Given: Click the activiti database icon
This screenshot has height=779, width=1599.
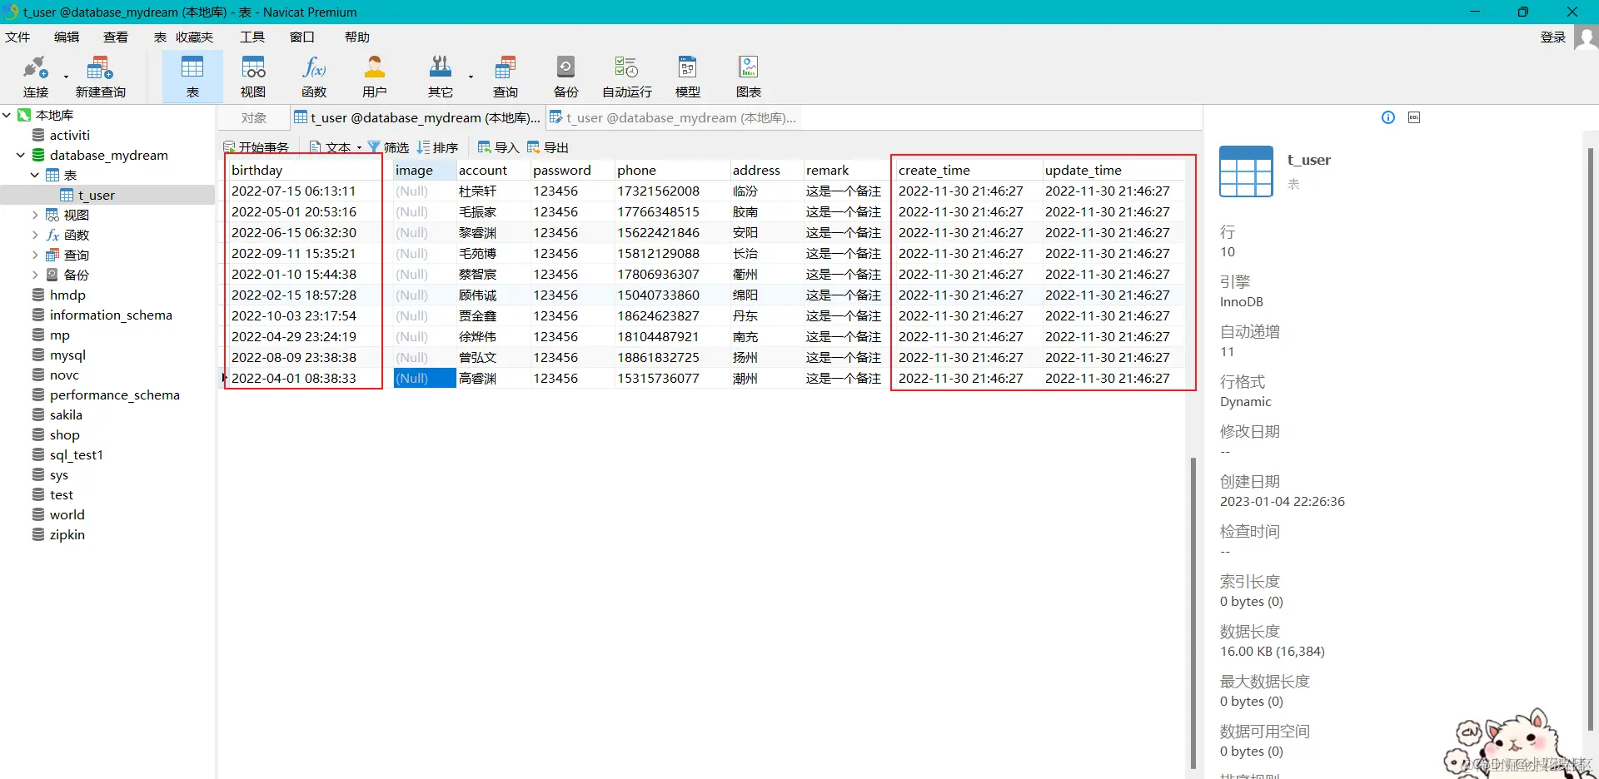Looking at the screenshot, I should (x=38, y=135).
